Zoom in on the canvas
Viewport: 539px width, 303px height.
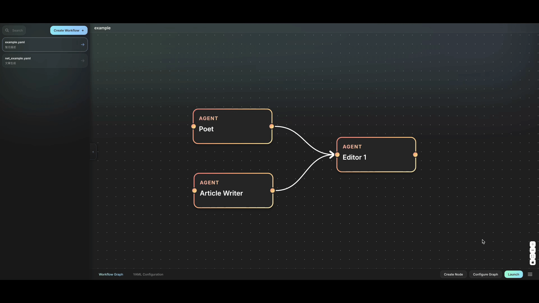(533, 244)
